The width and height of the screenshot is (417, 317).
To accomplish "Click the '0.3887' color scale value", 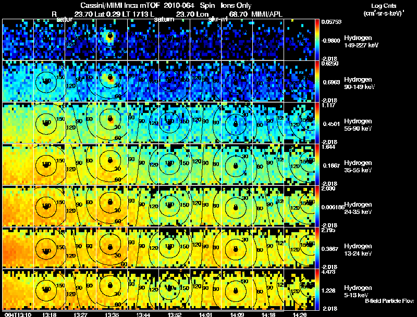I will tap(332, 249).
